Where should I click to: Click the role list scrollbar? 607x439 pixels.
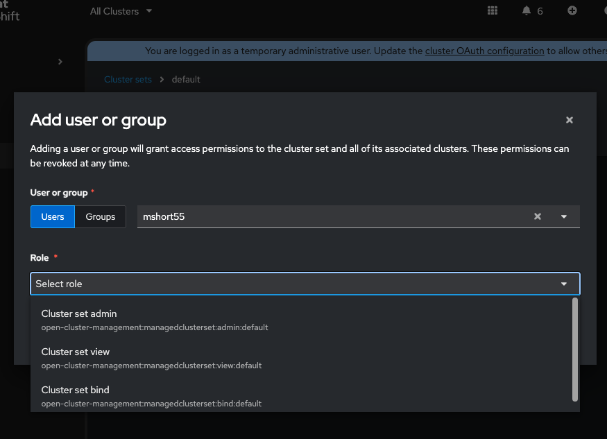coord(574,349)
